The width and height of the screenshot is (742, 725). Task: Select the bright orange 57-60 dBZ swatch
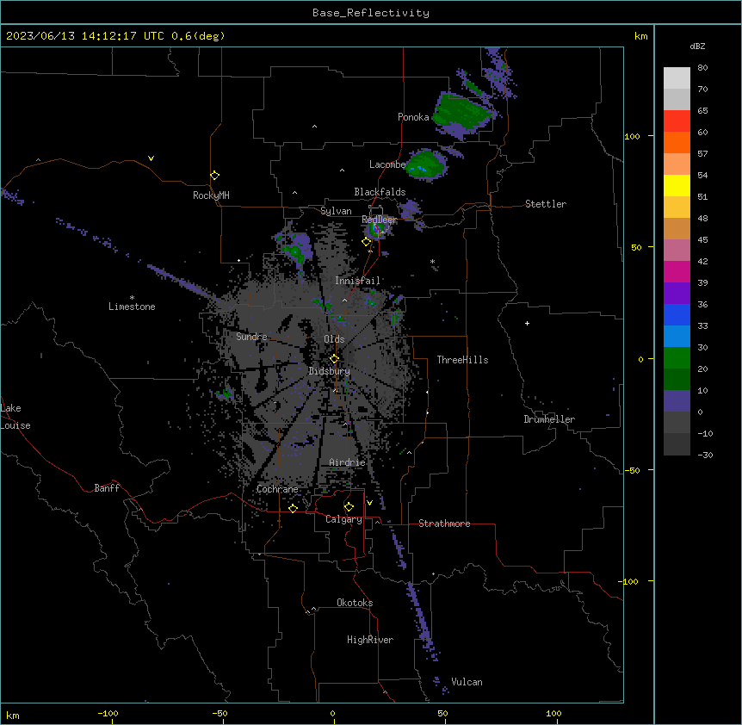(677, 142)
